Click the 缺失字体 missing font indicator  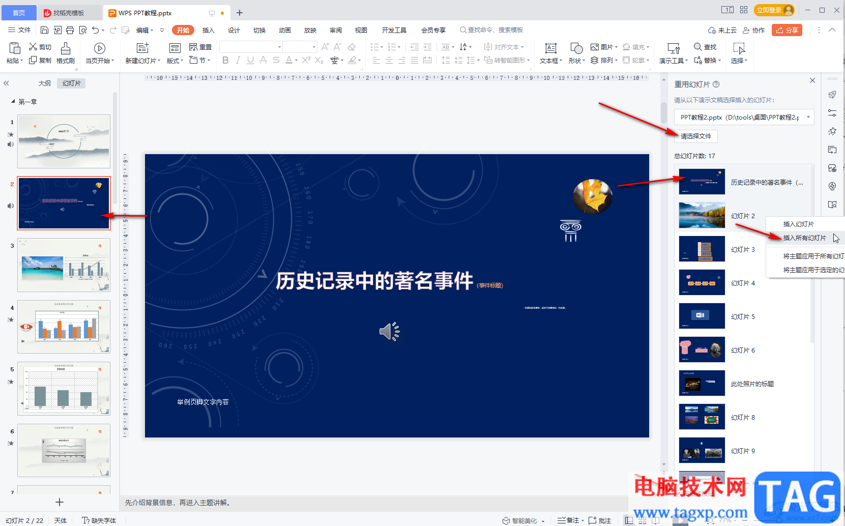click(99, 520)
